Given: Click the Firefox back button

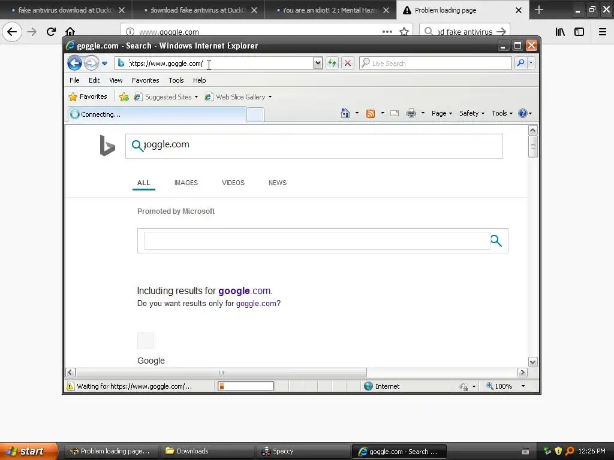Looking at the screenshot, I should coord(12,32).
